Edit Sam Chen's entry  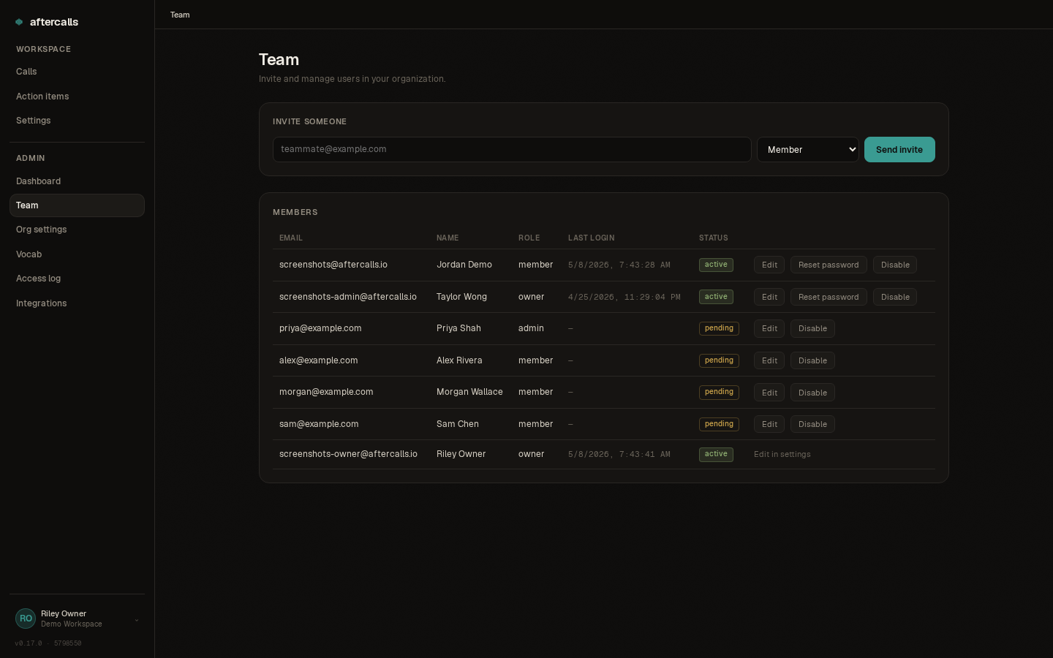click(x=769, y=424)
